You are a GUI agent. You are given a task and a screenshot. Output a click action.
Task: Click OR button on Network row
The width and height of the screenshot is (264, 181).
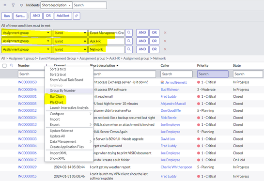click(154, 49)
